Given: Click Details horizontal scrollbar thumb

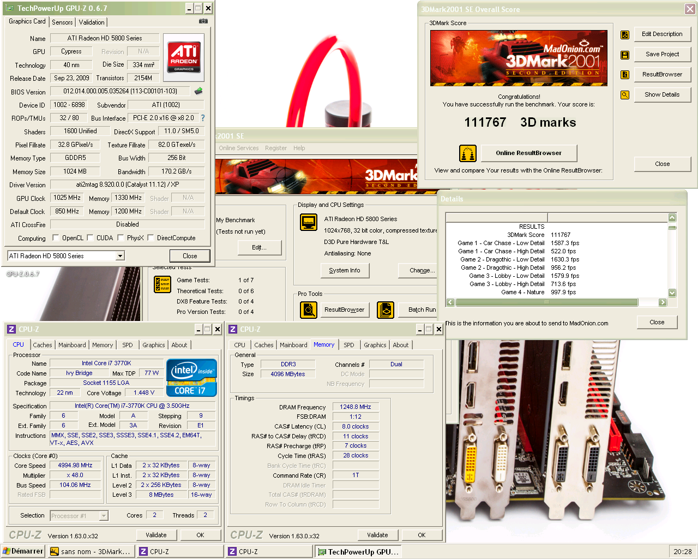Looking at the screenshot, I should point(546,302).
